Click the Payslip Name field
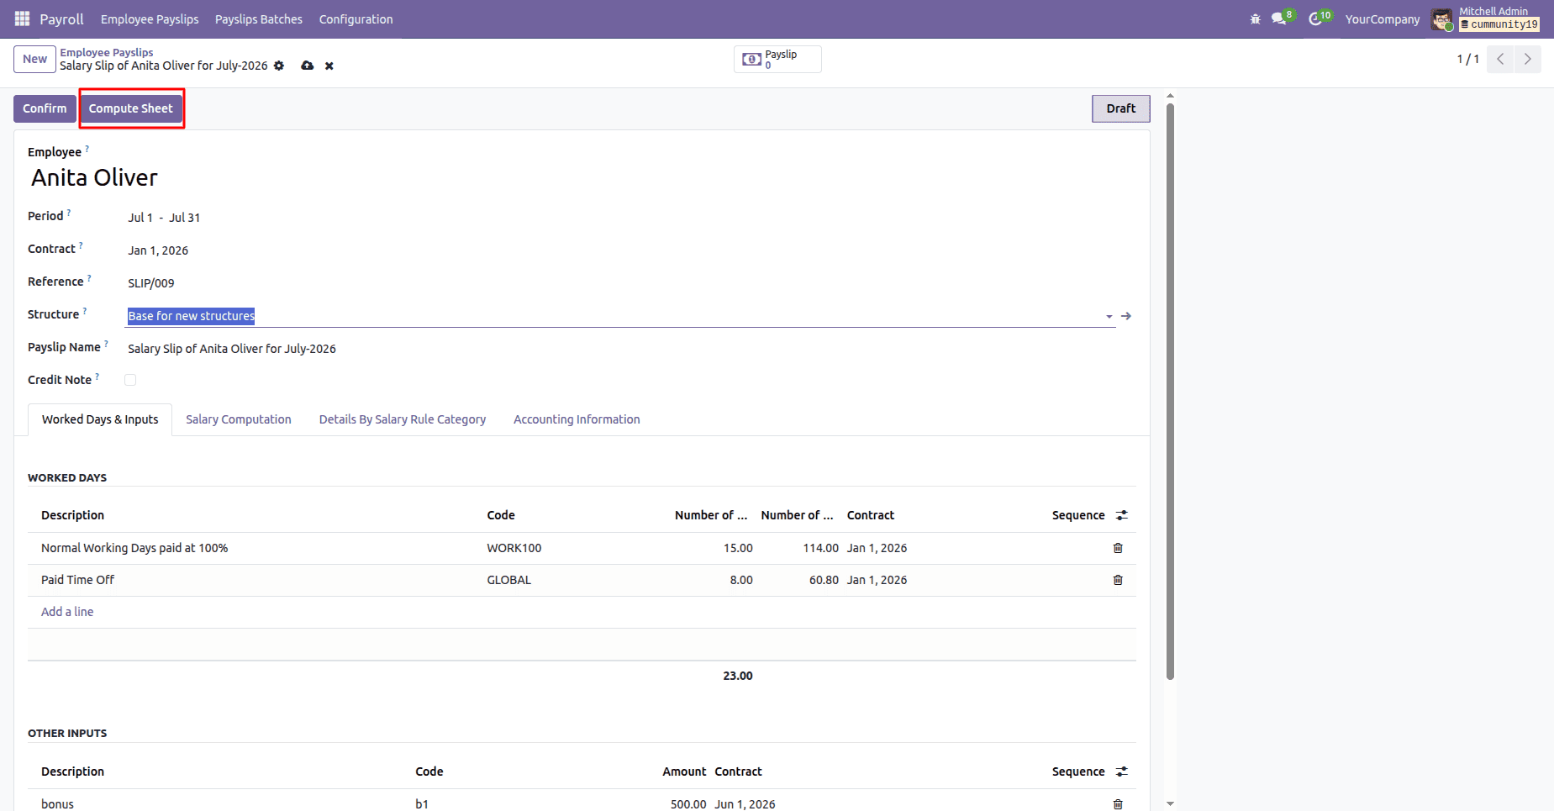This screenshot has height=811, width=1554. tap(620, 349)
